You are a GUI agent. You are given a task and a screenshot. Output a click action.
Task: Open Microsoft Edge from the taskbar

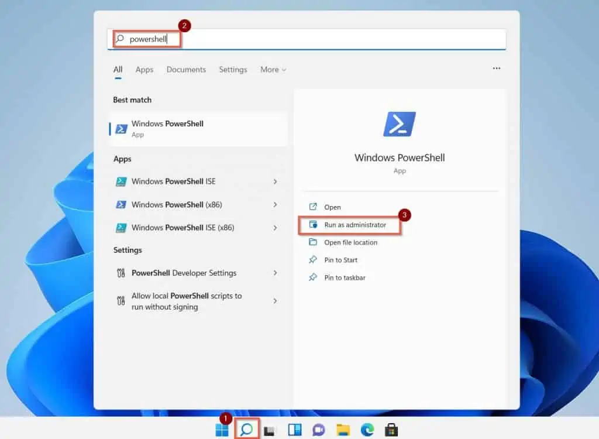pos(367,429)
